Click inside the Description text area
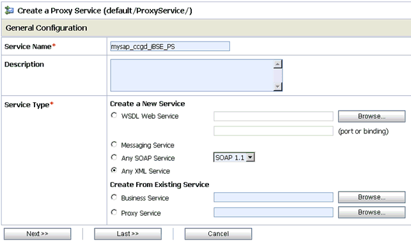The image size is (411, 242). [x=192, y=75]
